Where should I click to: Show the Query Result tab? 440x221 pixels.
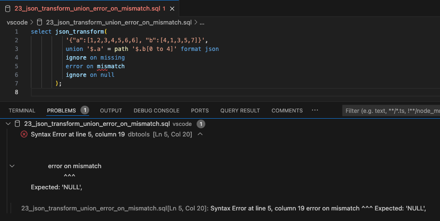pyautogui.click(x=240, y=110)
